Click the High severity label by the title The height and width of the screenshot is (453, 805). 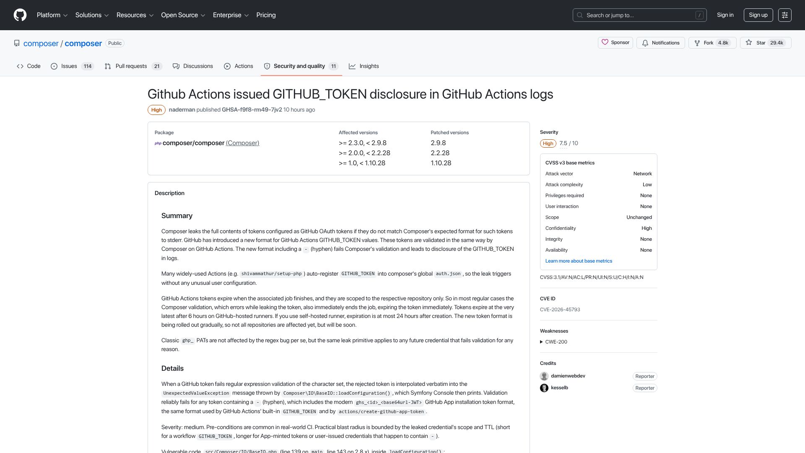pos(156,110)
